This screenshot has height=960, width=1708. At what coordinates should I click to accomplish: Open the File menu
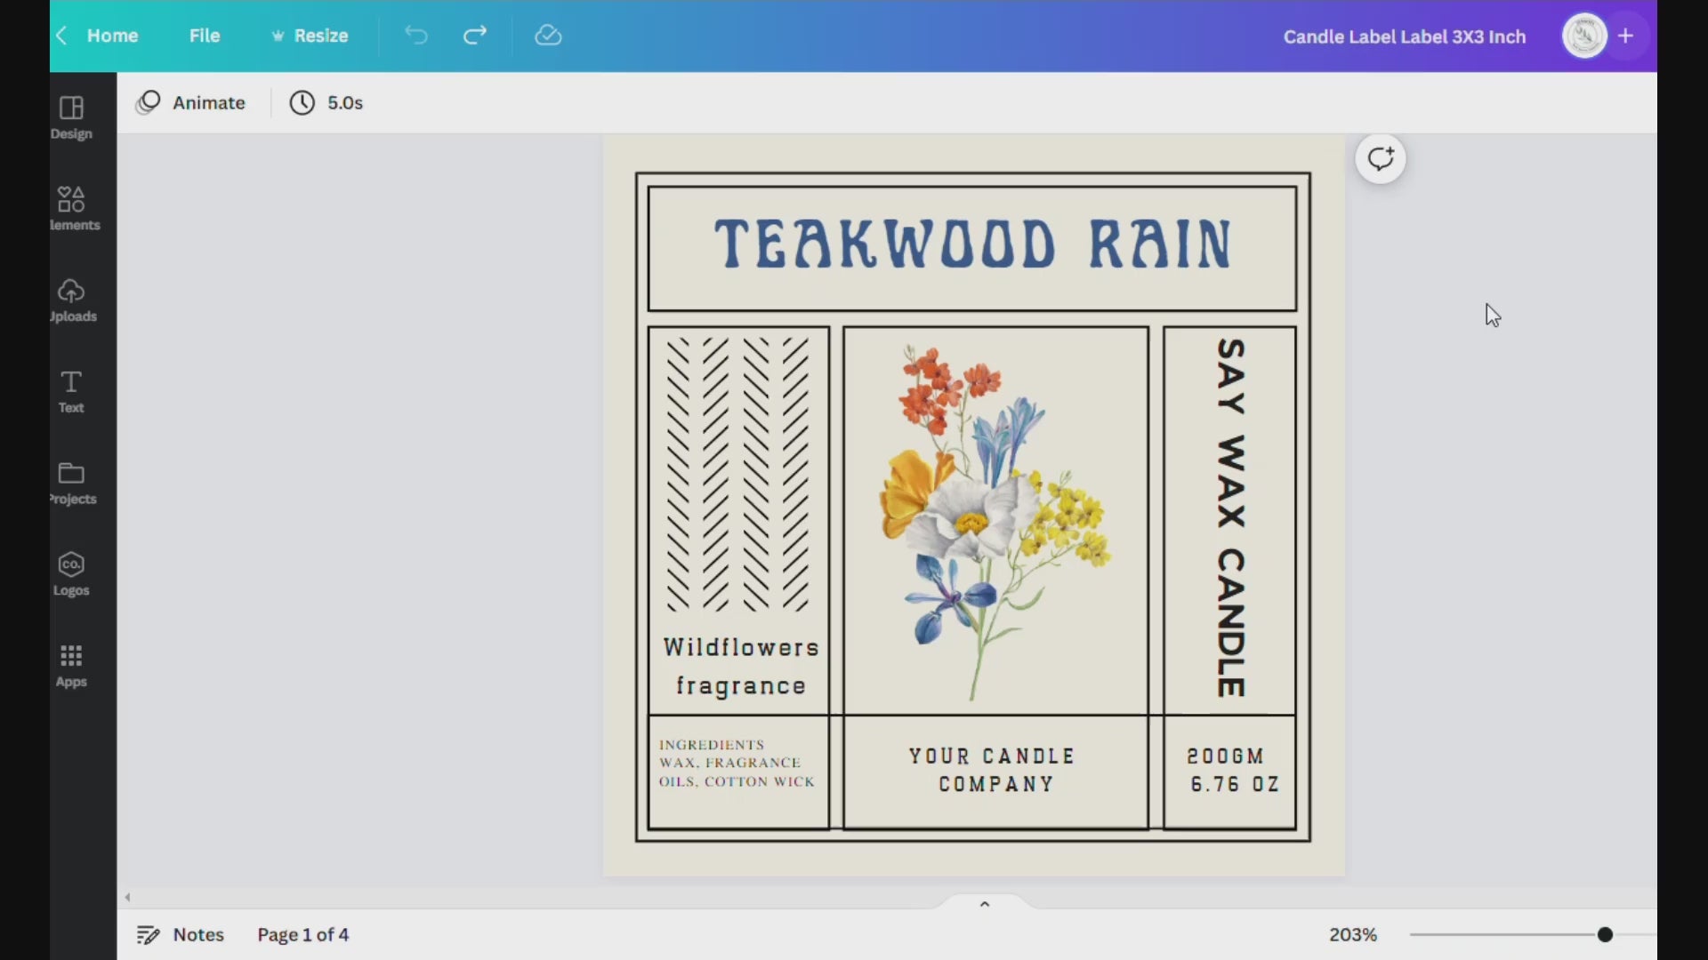tap(204, 36)
